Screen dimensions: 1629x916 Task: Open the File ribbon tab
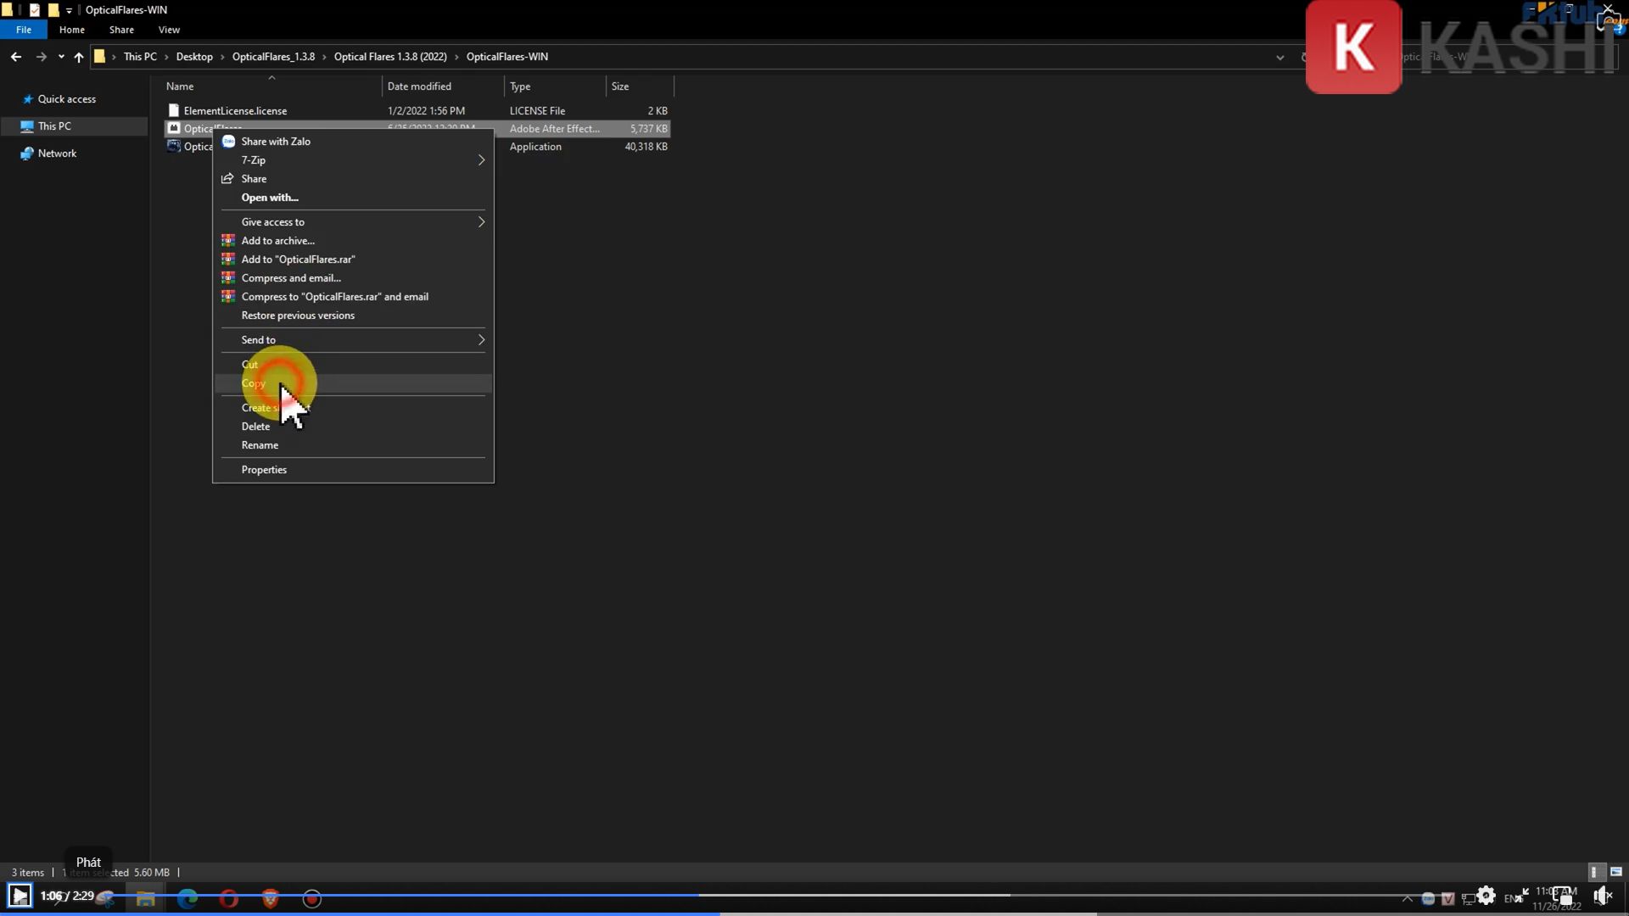coord(24,30)
